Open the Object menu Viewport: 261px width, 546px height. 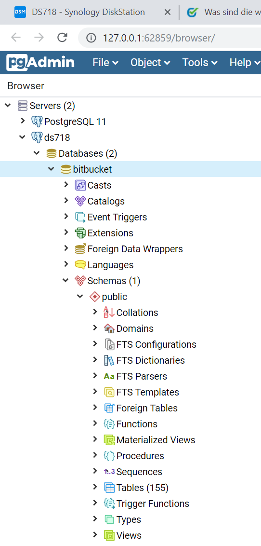[x=150, y=62]
